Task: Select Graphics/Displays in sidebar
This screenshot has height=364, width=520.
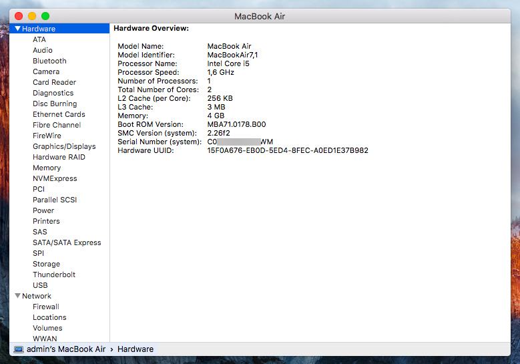Action: coord(64,146)
